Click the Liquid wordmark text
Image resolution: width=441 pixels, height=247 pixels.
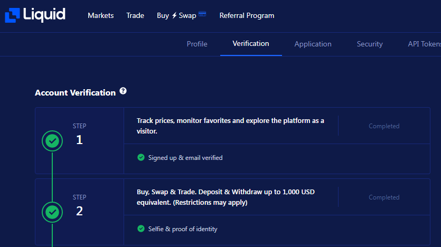44,15
